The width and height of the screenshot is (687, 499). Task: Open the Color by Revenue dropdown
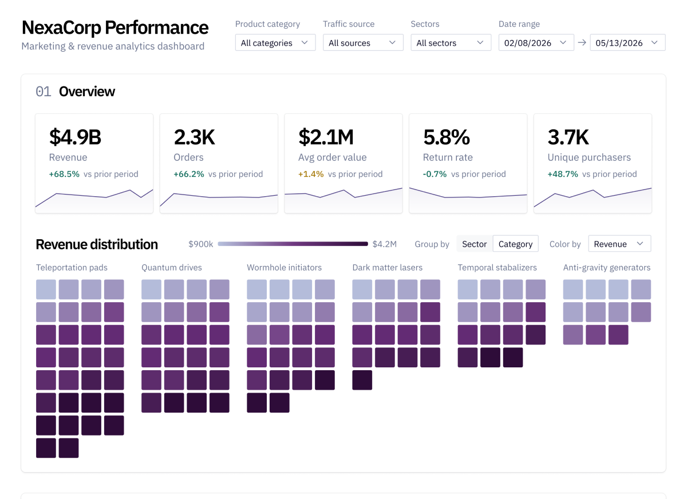pos(620,244)
